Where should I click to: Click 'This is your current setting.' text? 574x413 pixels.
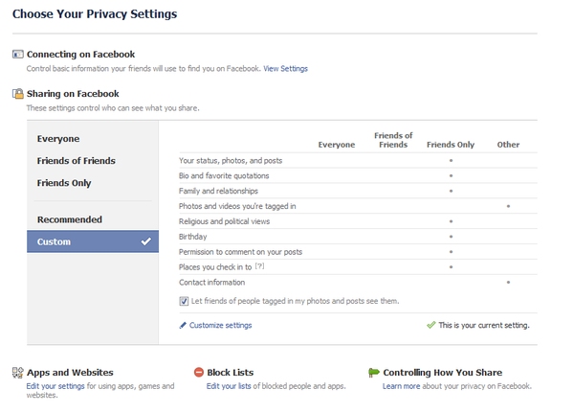point(484,326)
